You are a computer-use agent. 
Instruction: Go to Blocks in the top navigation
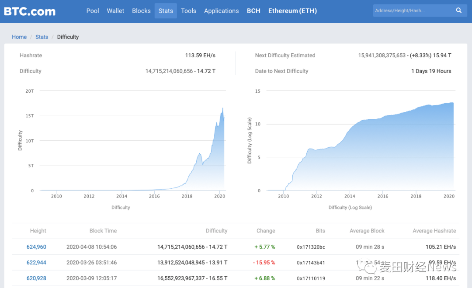click(141, 11)
